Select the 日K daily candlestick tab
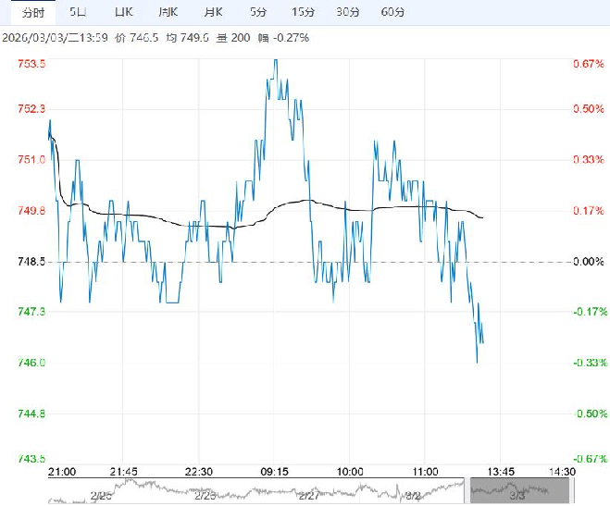The width and height of the screenshot is (610, 506). click(x=122, y=12)
